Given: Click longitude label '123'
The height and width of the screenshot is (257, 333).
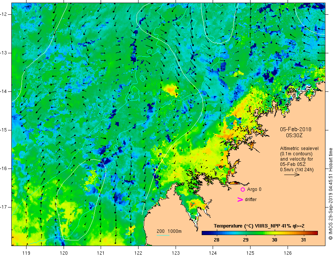Looking at the screenshot, I should (176, 253).
